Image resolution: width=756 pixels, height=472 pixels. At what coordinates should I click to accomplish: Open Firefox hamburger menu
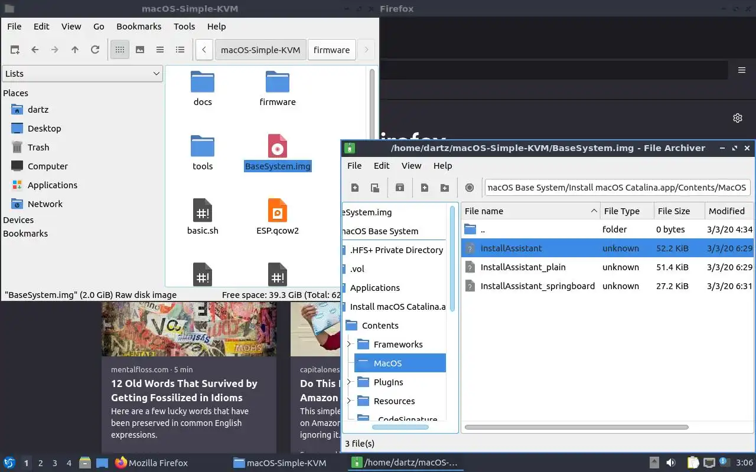click(x=742, y=70)
